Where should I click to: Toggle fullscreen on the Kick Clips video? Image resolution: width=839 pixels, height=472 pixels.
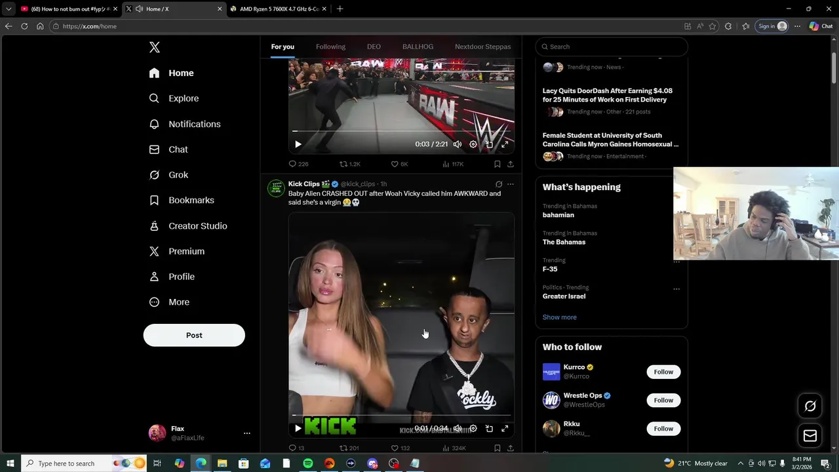pyautogui.click(x=505, y=429)
